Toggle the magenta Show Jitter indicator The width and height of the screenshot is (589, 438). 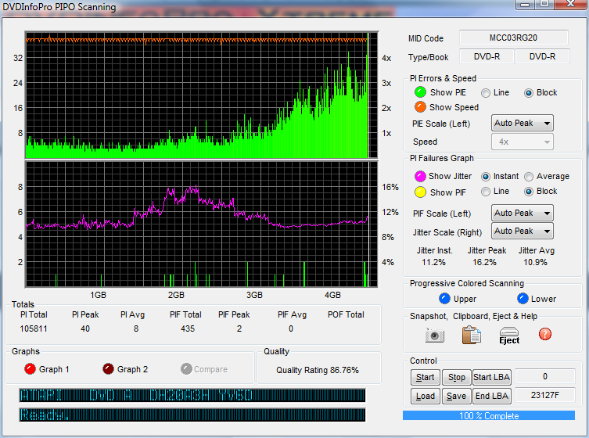(420, 176)
